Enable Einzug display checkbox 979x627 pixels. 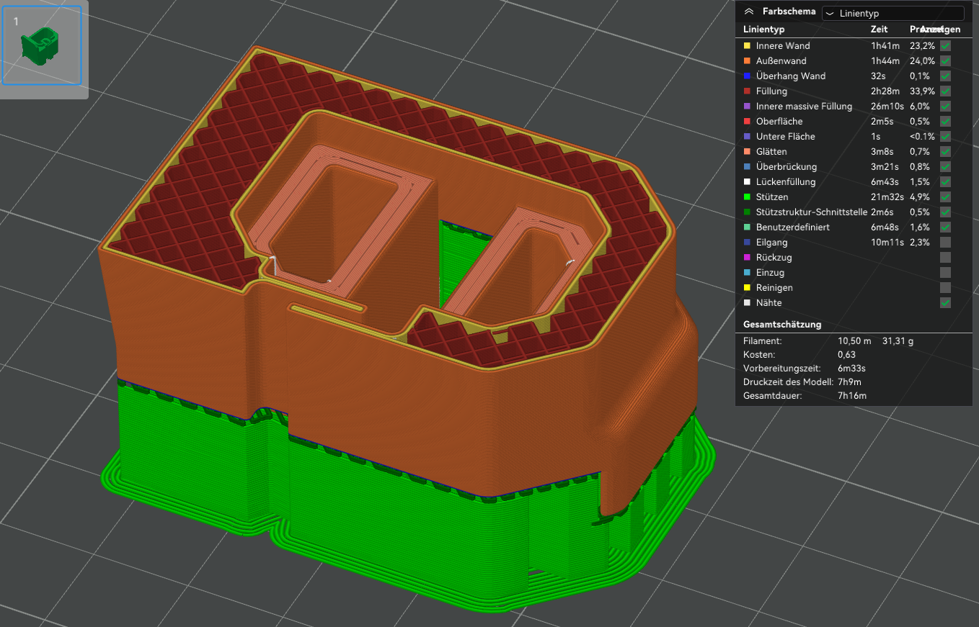(945, 273)
